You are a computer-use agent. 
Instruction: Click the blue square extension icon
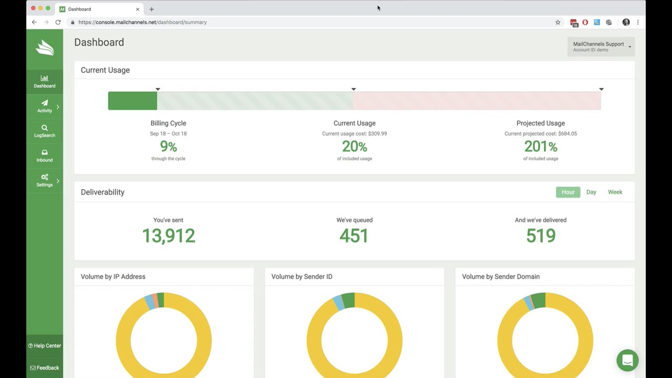coord(597,22)
